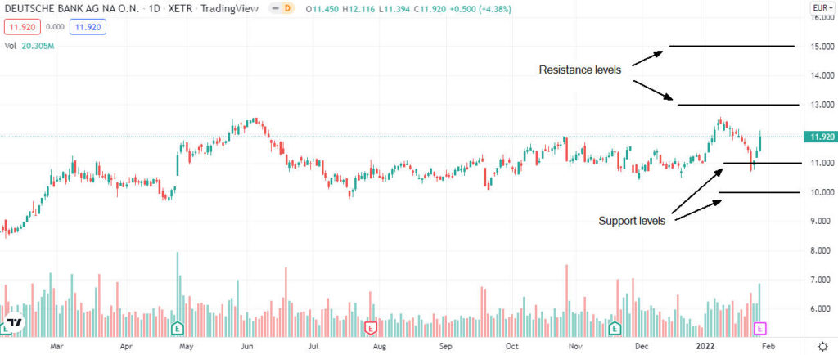This screenshot has height=355, width=838.
Task: Click the Sep label on the time axis
Action: (x=446, y=346)
